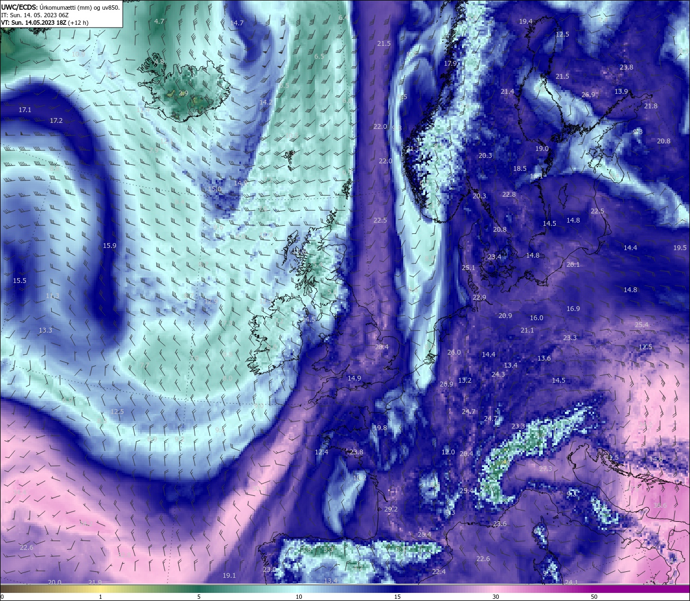Click the 1 tick on the color scale
The image size is (690, 601).
(101, 596)
